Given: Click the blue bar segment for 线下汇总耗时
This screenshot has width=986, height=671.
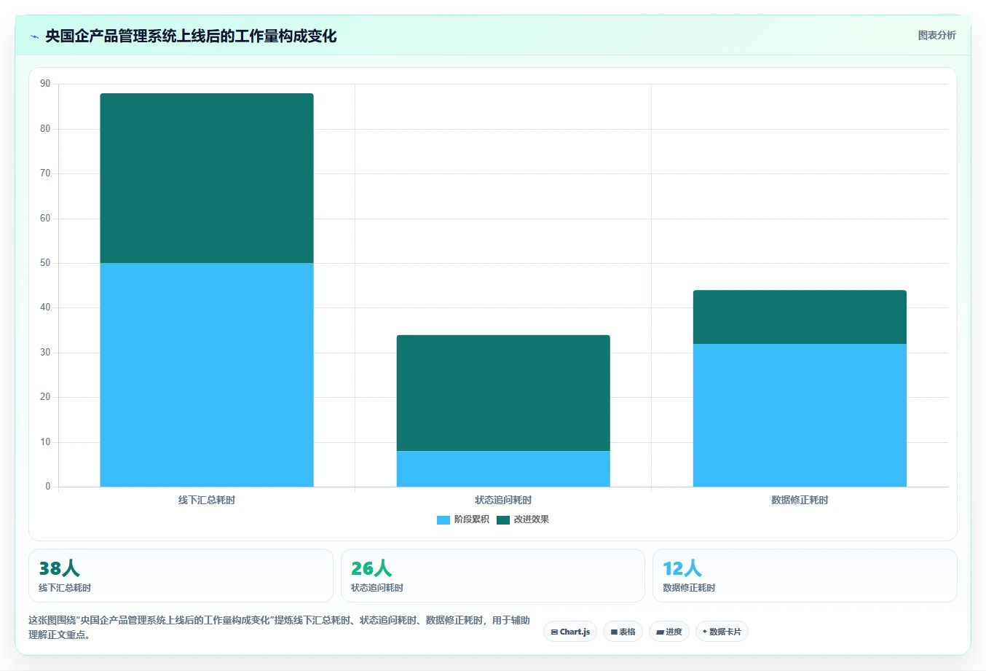Looking at the screenshot, I should (207, 374).
